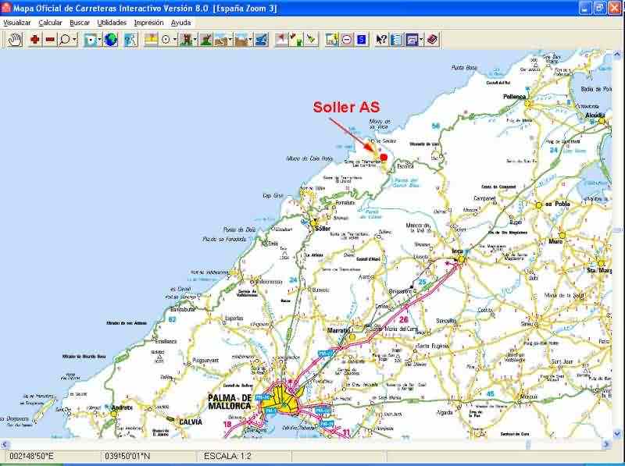
Task: Expand the dropdown beside the magnifying glass
Action: tap(74, 40)
